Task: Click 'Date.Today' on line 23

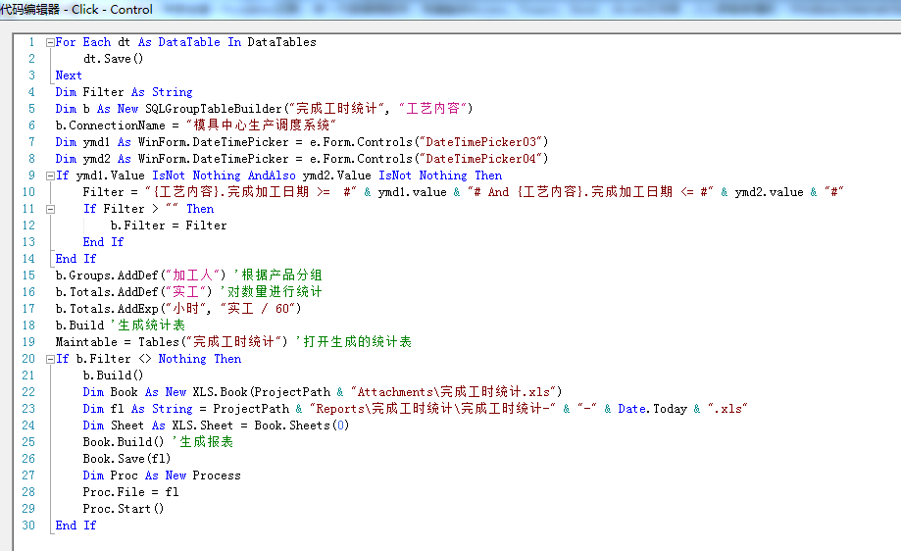Action: (652, 409)
